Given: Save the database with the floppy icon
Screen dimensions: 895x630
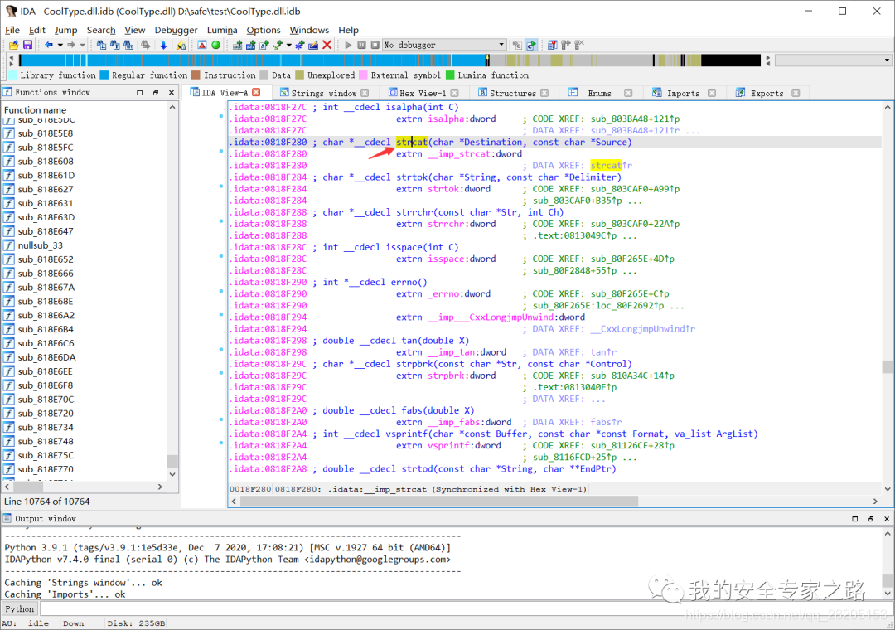Looking at the screenshot, I should pyautogui.click(x=27, y=45).
